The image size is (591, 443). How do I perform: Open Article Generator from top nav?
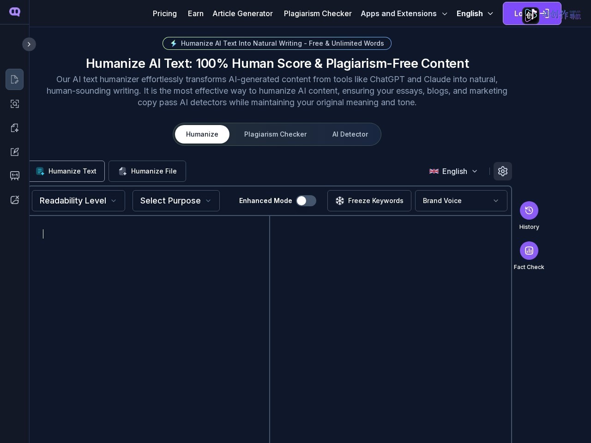coord(242,13)
